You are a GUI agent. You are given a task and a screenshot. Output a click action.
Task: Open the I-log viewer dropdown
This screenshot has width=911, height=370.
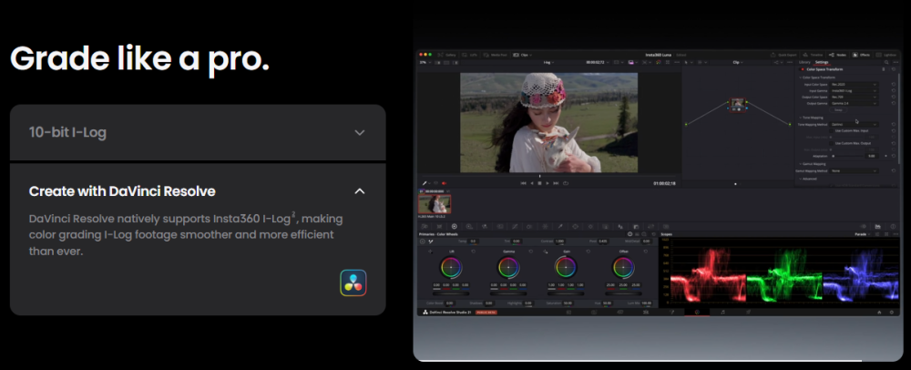pos(548,62)
